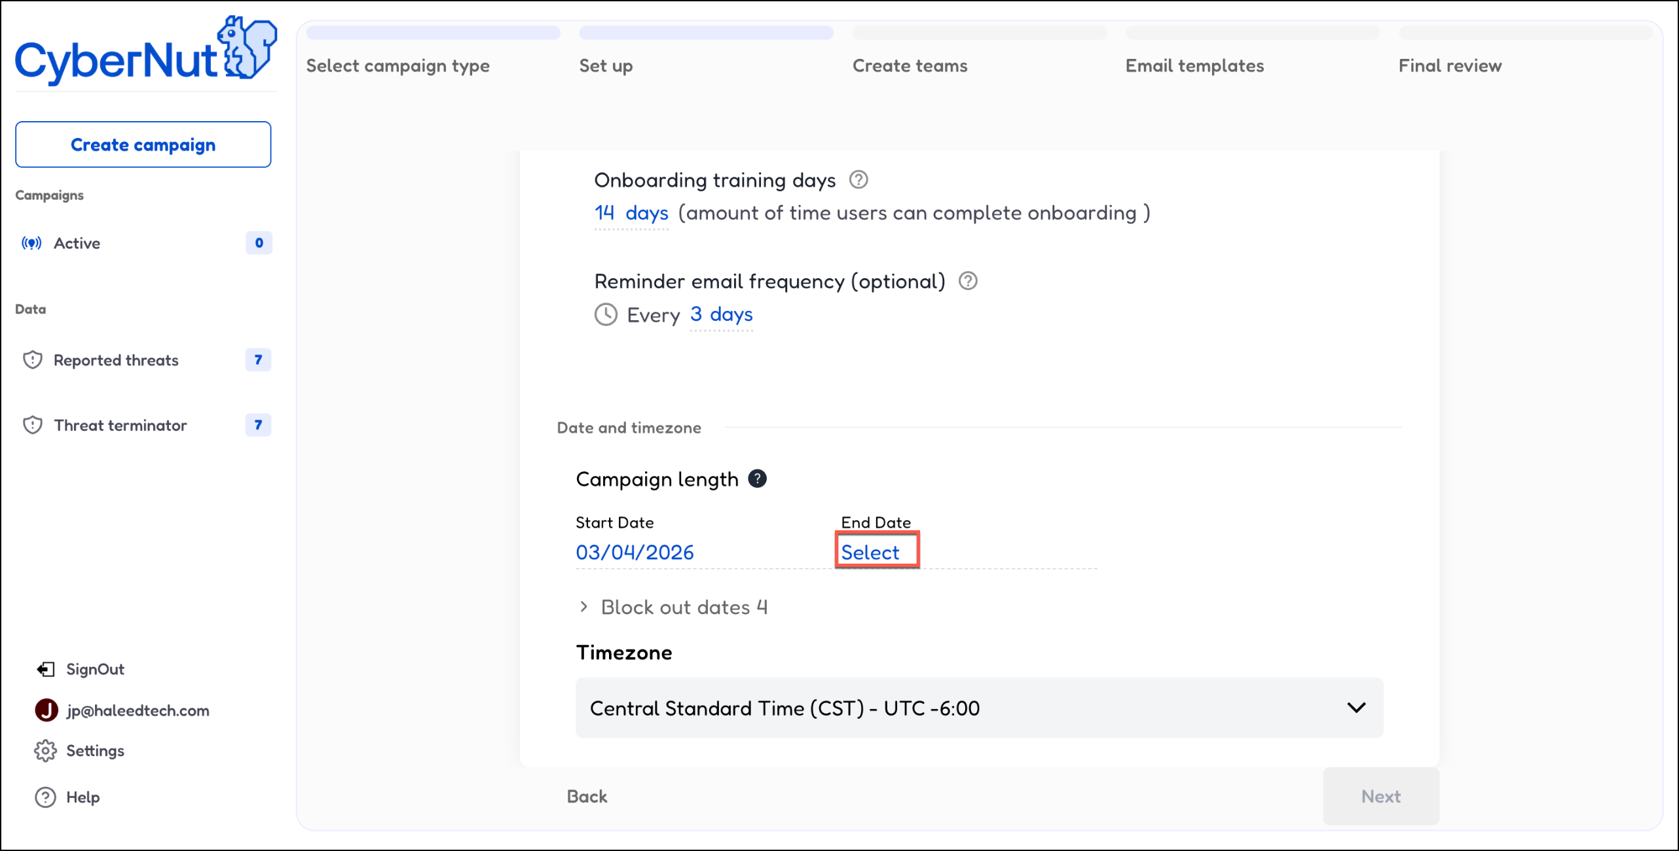Go to Create teams step
Image resolution: width=1679 pixels, height=851 pixels.
point(910,65)
